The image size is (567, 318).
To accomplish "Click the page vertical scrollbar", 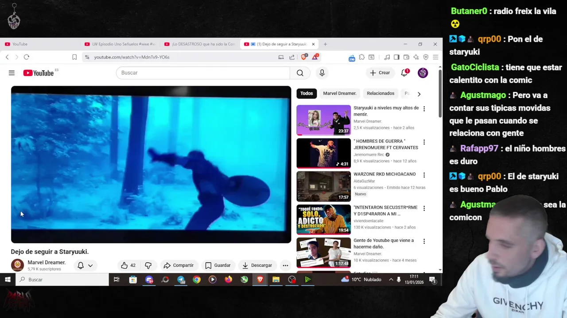I will pyautogui.click(x=440, y=93).
